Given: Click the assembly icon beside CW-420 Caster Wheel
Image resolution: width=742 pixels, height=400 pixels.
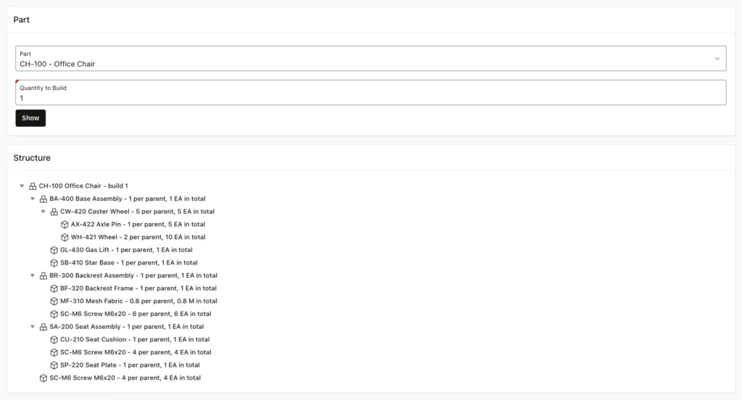Looking at the screenshot, I should [54, 212].
